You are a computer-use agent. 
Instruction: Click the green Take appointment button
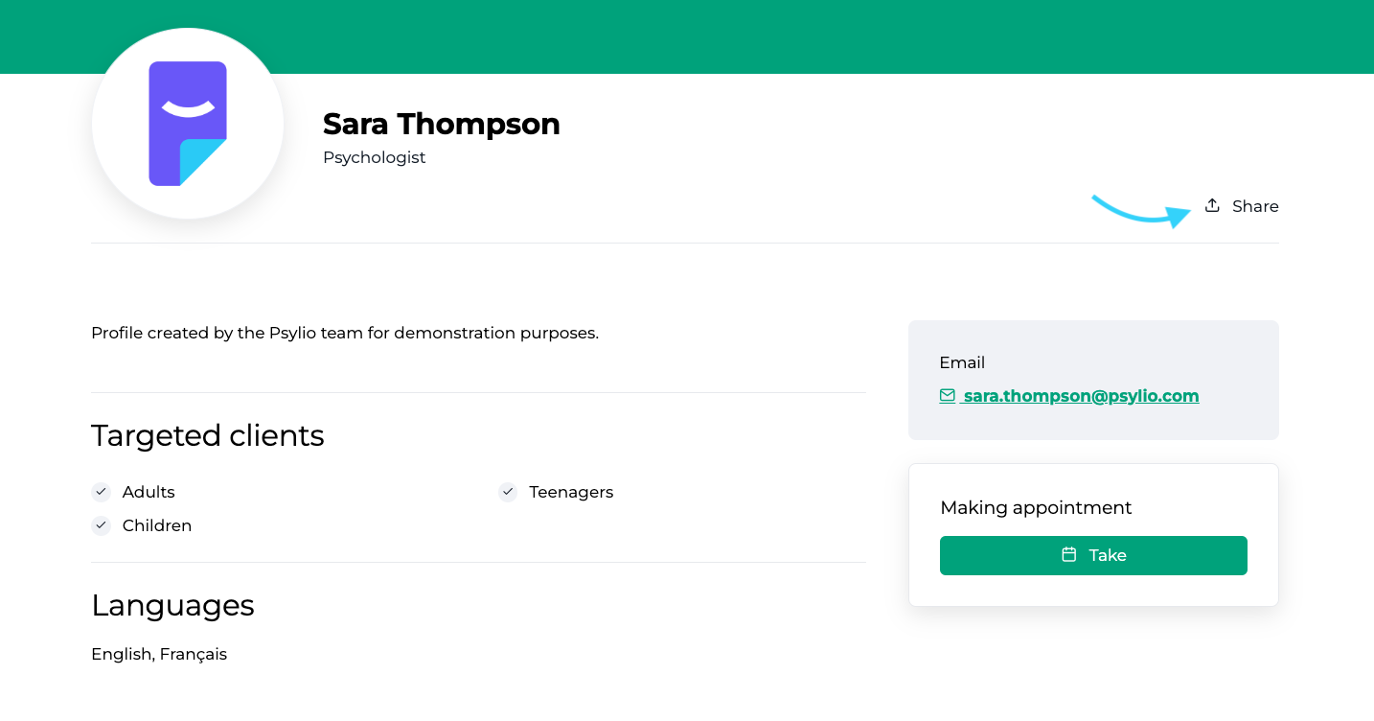pos(1093,555)
